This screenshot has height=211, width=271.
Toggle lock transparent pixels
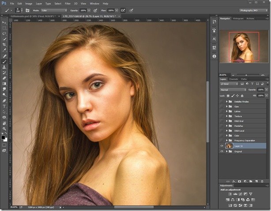[x=228, y=96]
